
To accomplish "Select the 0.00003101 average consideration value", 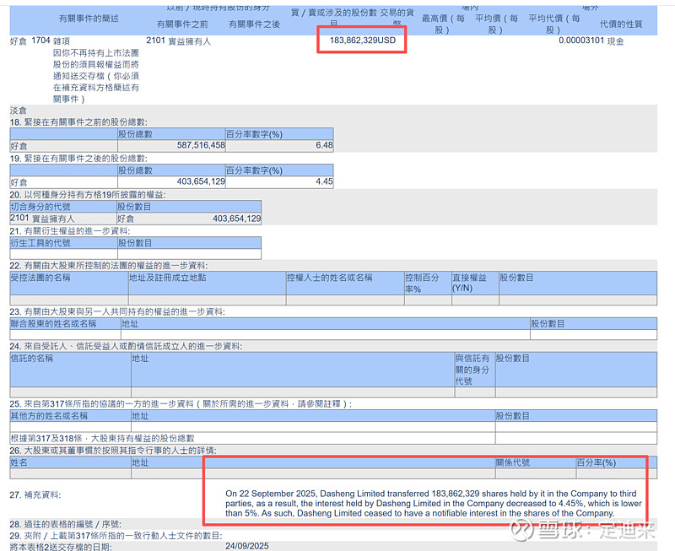I will pos(581,41).
